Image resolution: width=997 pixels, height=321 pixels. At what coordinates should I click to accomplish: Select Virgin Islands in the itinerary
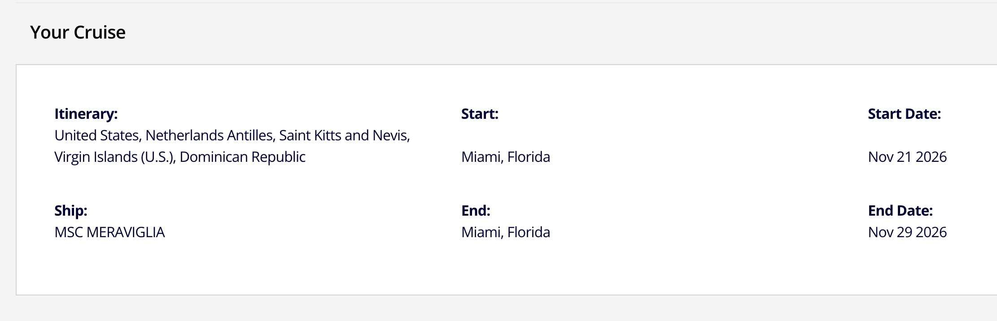tap(96, 157)
